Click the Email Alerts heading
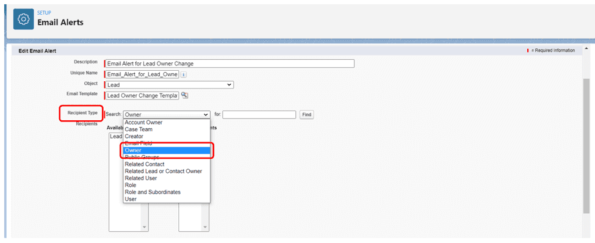 pos(60,23)
